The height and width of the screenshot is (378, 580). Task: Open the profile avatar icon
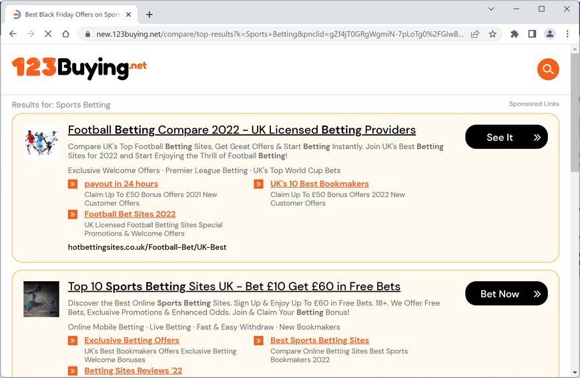coord(550,34)
